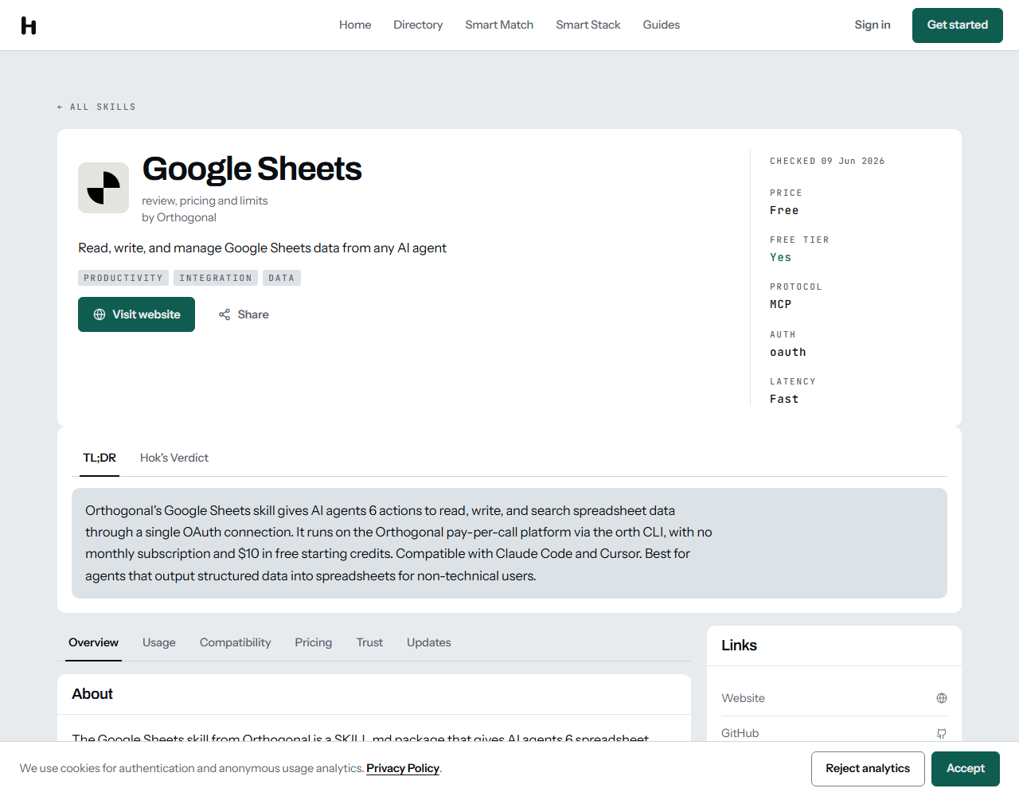Select the DATA tag
This screenshot has width=1019, height=796.
click(282, 278)
